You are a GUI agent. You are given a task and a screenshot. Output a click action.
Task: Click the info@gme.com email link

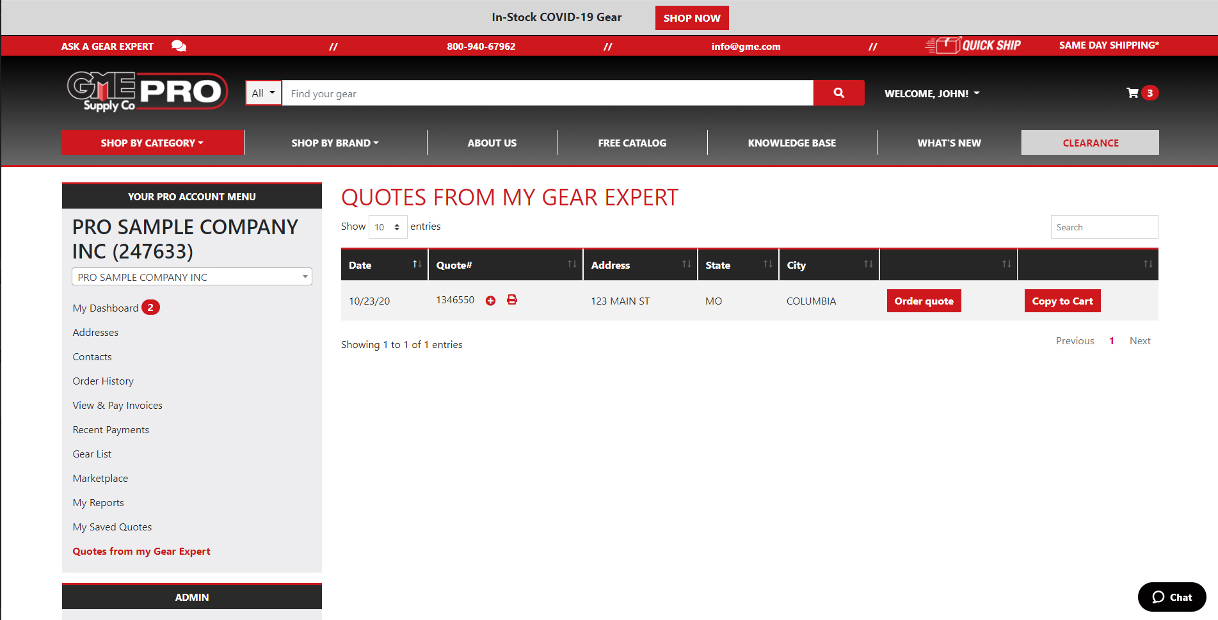(746, 46)
